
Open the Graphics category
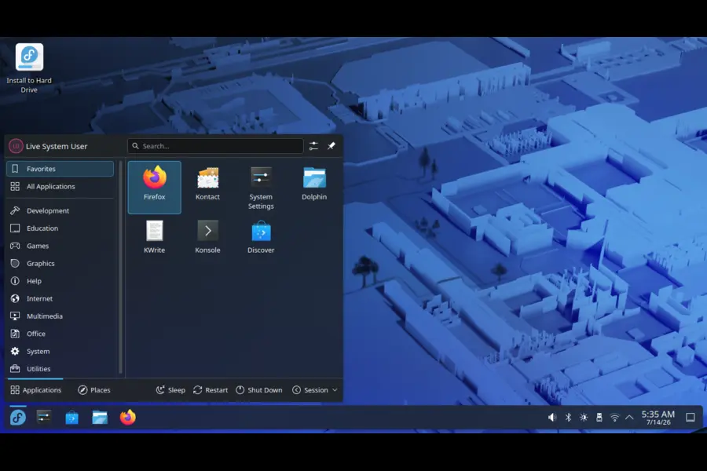(60, 263)
